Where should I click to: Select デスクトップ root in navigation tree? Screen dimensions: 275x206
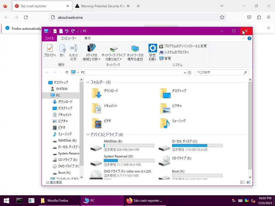point(58,83)
